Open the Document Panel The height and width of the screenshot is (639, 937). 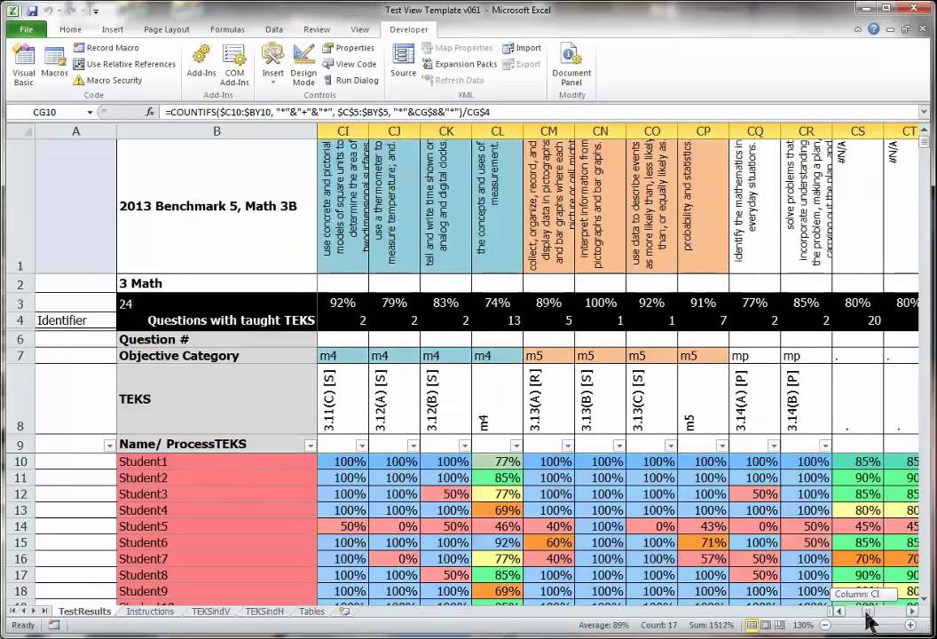tap(571, 65)
